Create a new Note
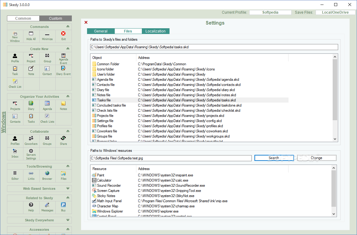357x235 pixels. coord(31,71)
